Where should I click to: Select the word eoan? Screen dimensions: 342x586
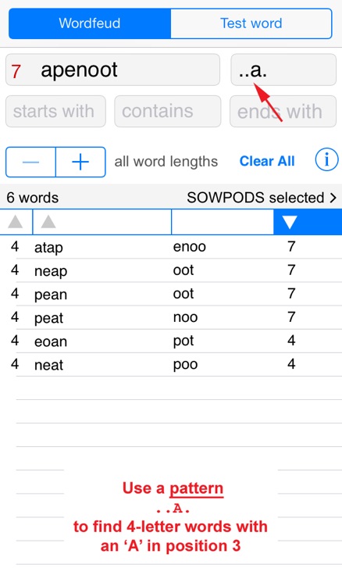tap(51, 341)
